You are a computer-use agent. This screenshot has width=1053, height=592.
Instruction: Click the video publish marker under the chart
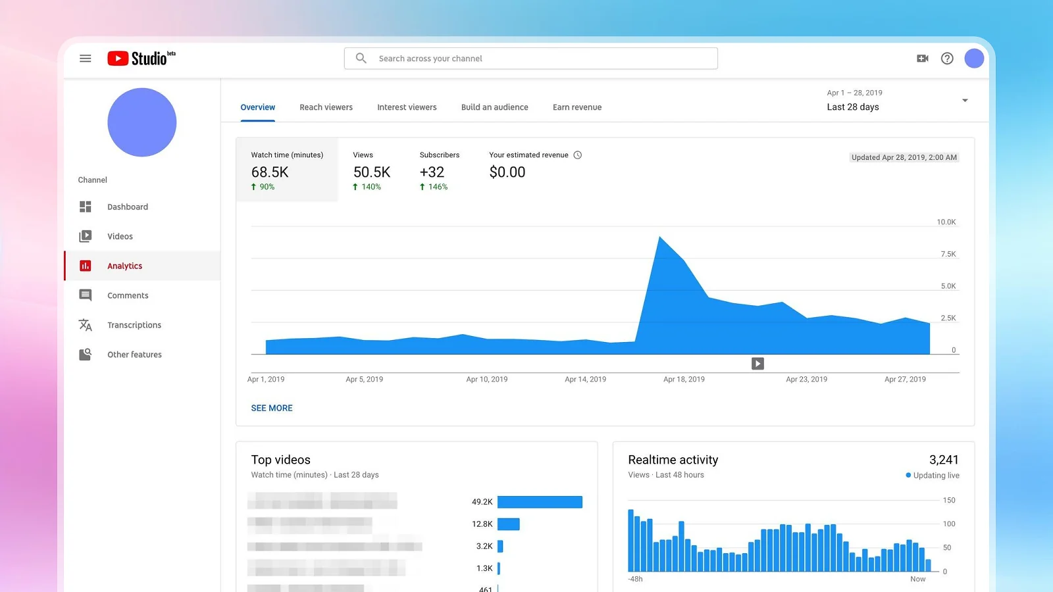tap(758, 364)
